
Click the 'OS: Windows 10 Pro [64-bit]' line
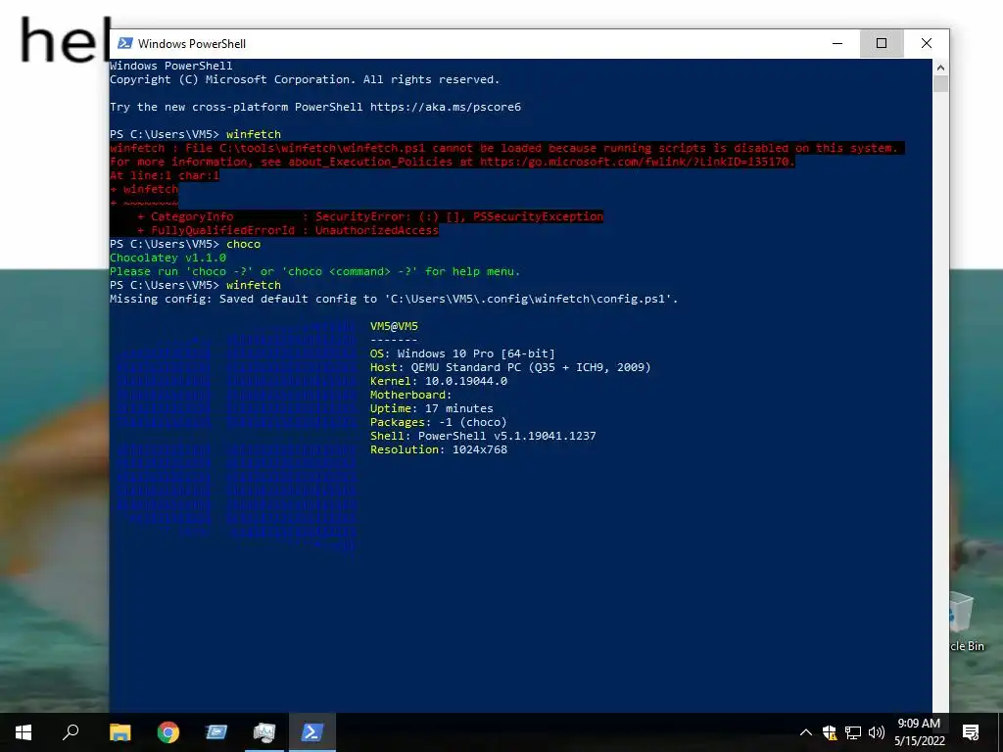(462, 353)
